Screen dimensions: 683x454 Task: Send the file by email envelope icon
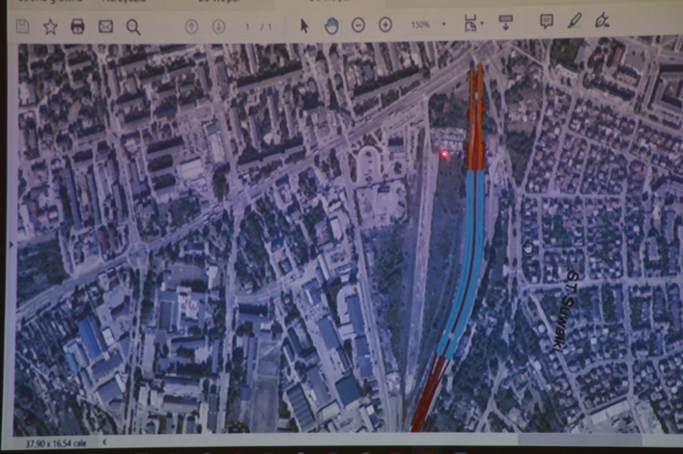click(x=105, y=27)
